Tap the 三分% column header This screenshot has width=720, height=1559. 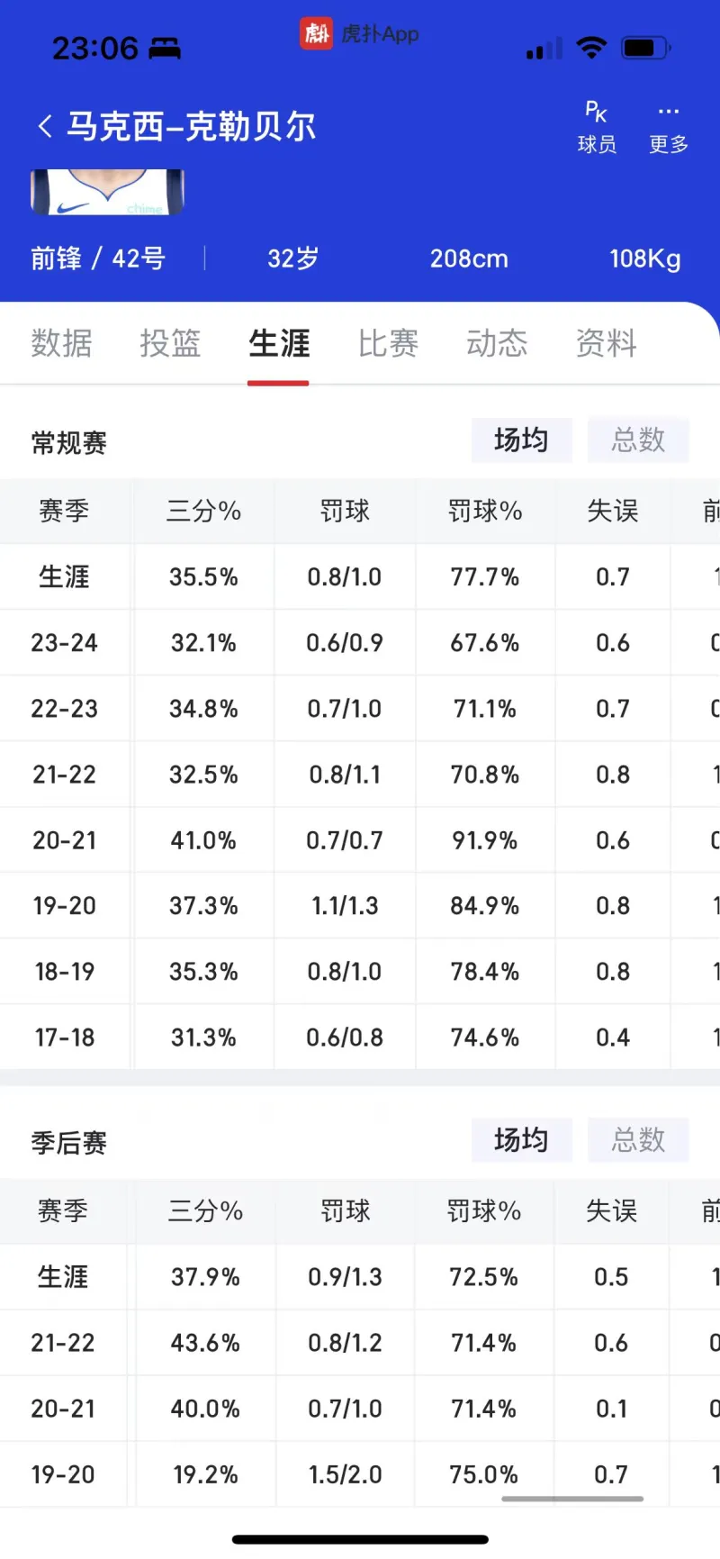point(203,511)
